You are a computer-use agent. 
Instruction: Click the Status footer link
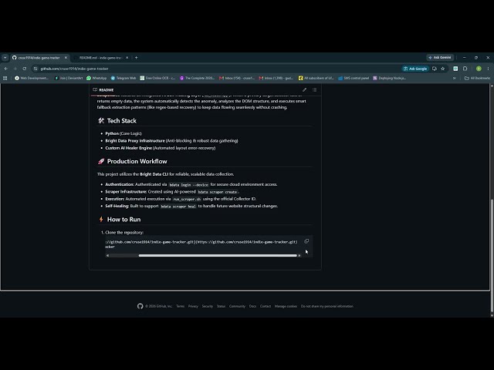[x=221, y=306]
